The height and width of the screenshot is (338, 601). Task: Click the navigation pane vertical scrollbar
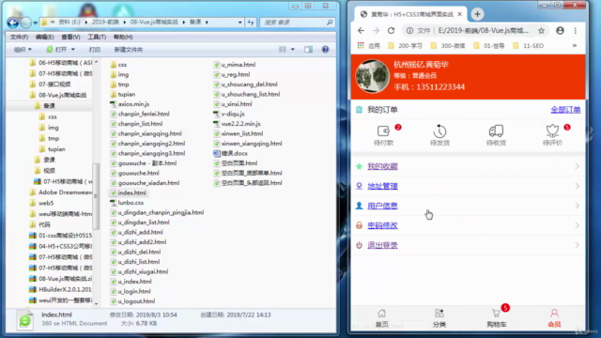[x=96, y=195]
